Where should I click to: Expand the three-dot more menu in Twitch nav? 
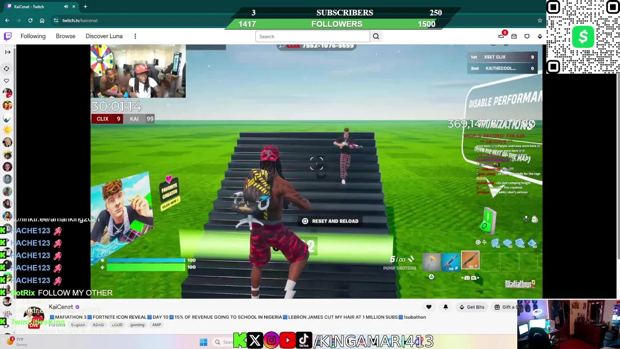coord(135,36)
